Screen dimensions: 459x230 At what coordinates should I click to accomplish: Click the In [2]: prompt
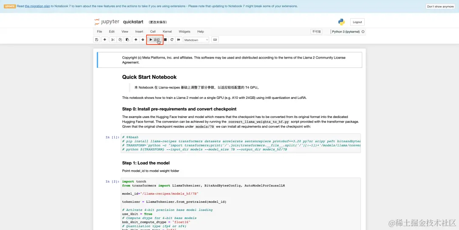click(x=112, y=182)
